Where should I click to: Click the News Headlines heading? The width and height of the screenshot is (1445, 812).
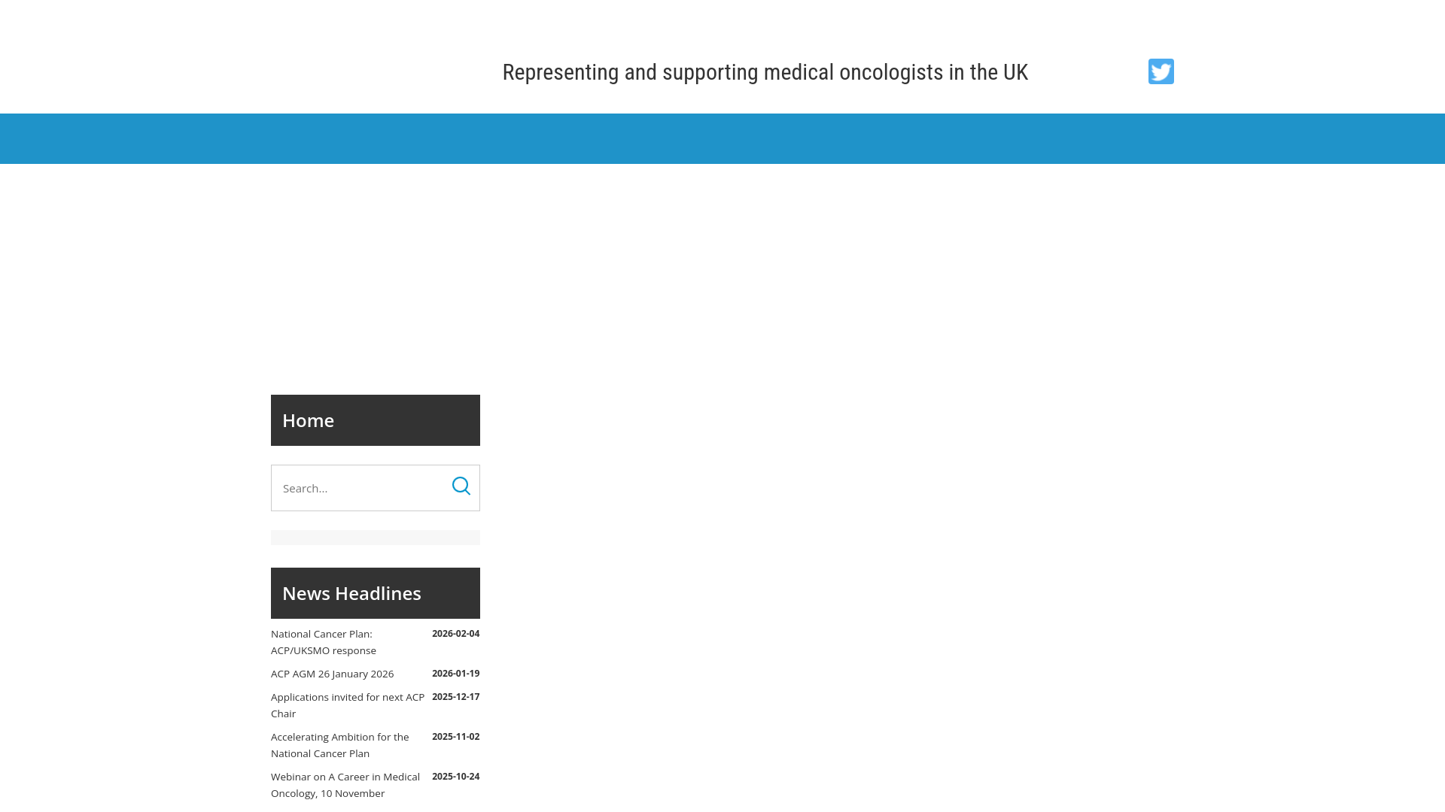pyautogui.click(x=376, y=593)
